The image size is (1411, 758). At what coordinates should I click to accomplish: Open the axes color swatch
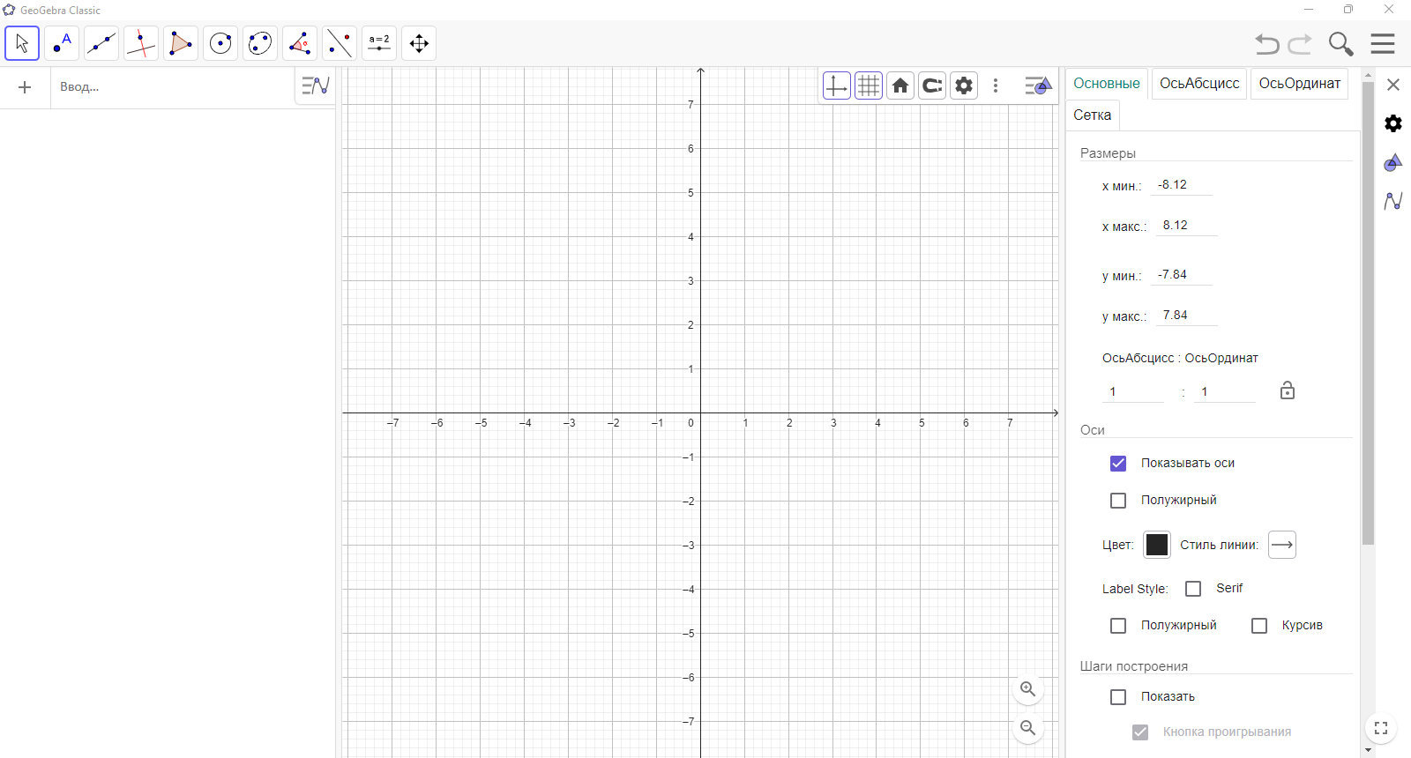point(1157,545)
